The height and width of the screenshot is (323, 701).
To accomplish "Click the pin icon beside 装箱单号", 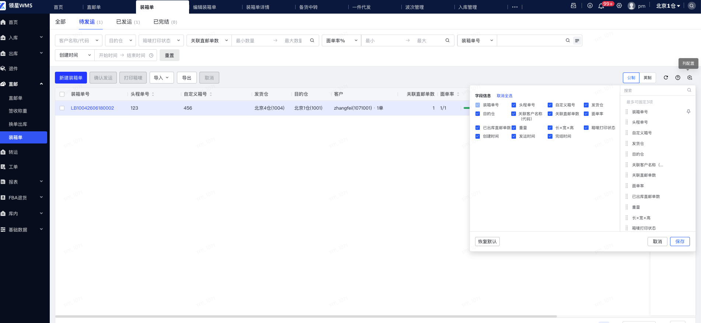I will [688, 112].
